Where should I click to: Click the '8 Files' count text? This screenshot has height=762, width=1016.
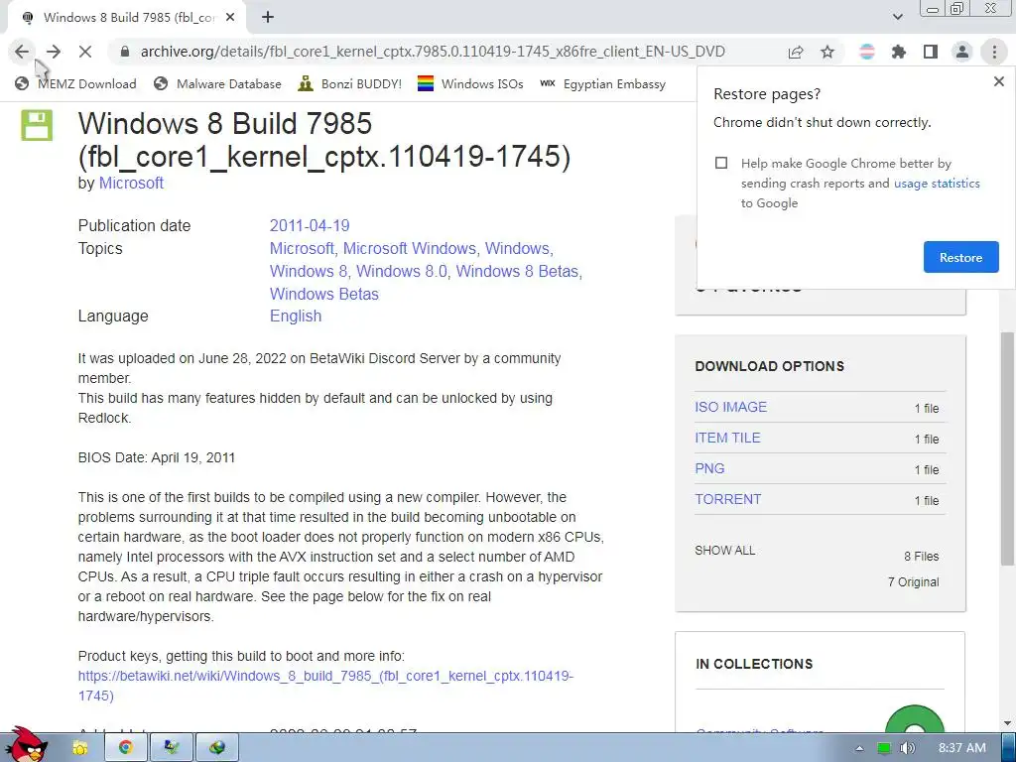pyautogui.click(x=922, y=556)
